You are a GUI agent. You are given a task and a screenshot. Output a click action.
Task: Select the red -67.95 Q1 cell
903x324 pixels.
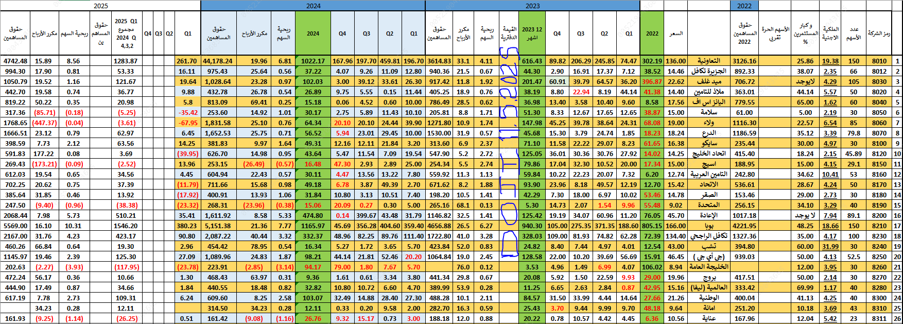tap(188, 123)
